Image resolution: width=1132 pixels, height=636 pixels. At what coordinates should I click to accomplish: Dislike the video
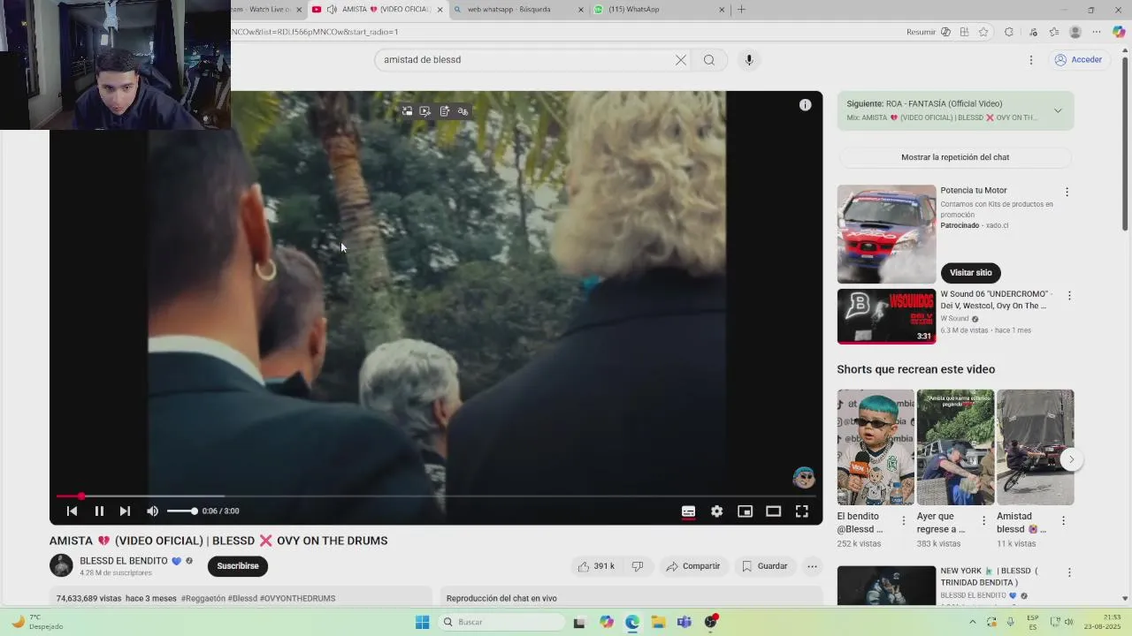(637, 566)
